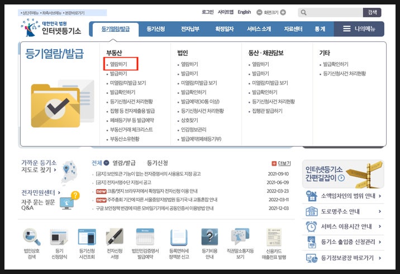The width and height of the screenshot is (400, 274).
Task: Expand 등기소 출입증 신청관리 chevron
Action: tap(380, 242)
